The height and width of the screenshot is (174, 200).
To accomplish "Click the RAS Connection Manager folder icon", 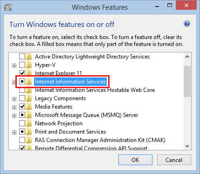I will pyautogui.click(x=28, y=140).
